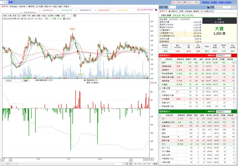The width and height of the screenshot is (238, 166).
Task: Open the 日線 period dropdown
Action: click(67, 16)
